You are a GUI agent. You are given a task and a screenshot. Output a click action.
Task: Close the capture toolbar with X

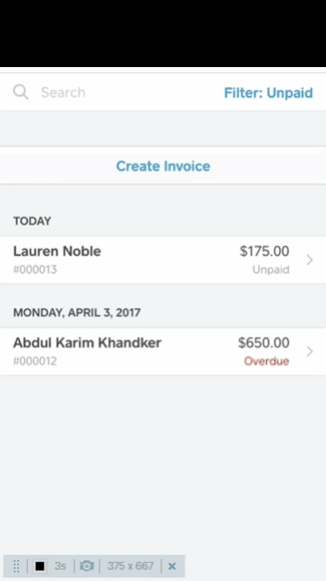point(172,566)
